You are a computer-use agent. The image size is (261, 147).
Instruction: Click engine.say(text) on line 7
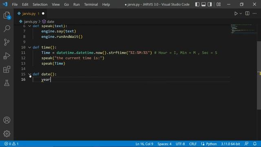[59, 31]
